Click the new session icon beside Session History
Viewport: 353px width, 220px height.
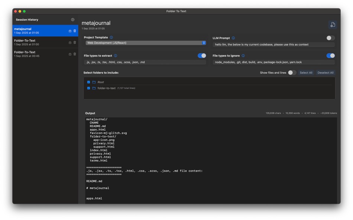[73, 20]
